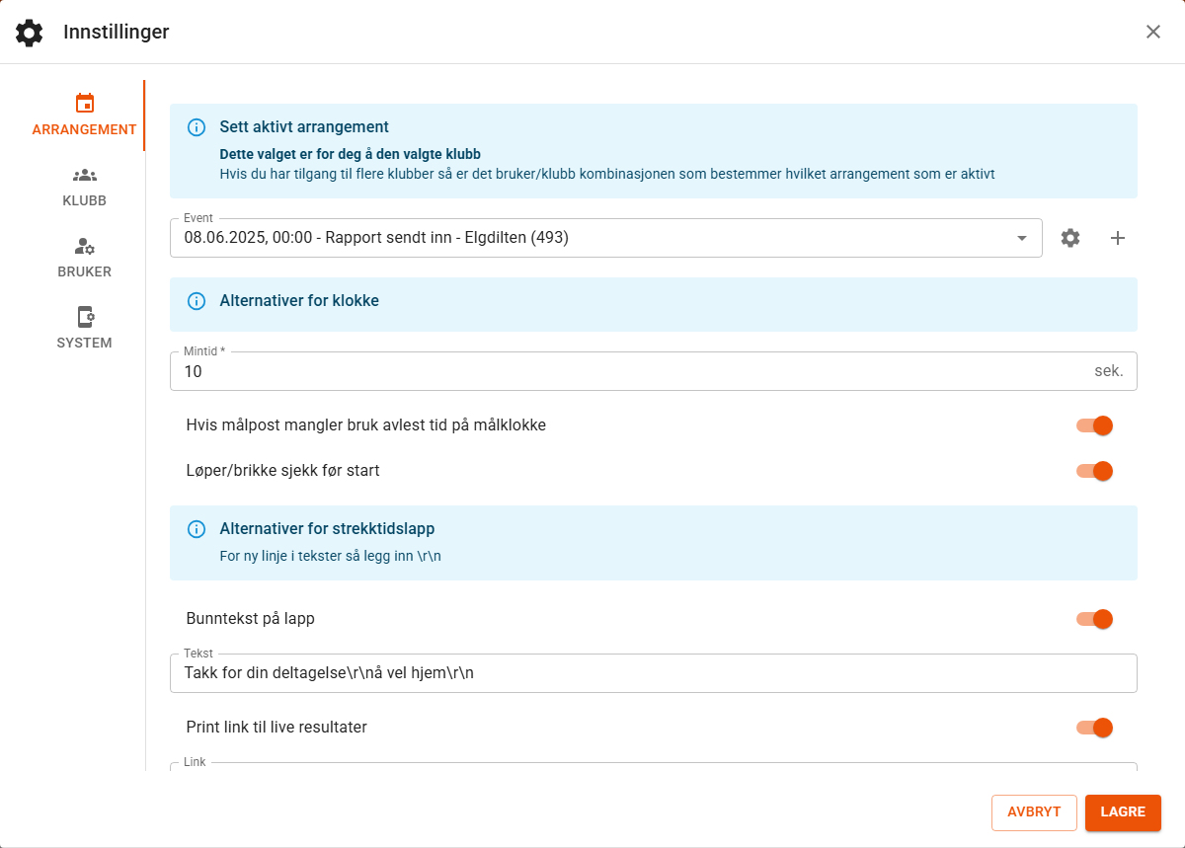Screen dimensions: 1185x848
Task: Select the System tab
Action: [84, 329]
